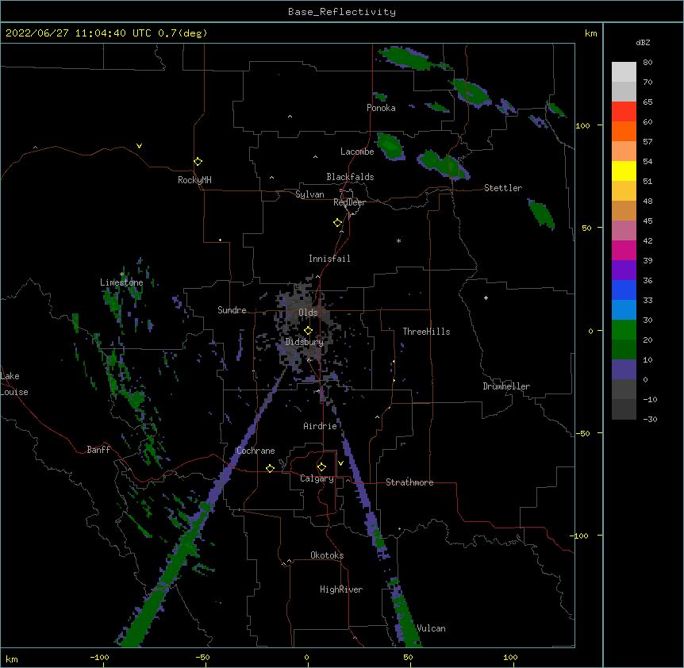Select the purple 36–39 dBZ legend swatch
The image size is (684, 668).
tap(624, 271)
